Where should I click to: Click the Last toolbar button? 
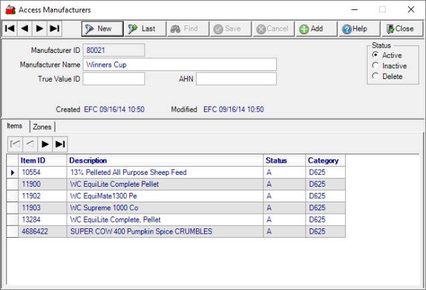coord(142,29)
